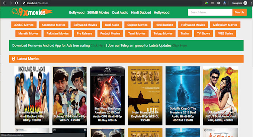Open the Pre Release category
Image resolution: width=253 pixels, height=137 pixels.
point(84,34)
